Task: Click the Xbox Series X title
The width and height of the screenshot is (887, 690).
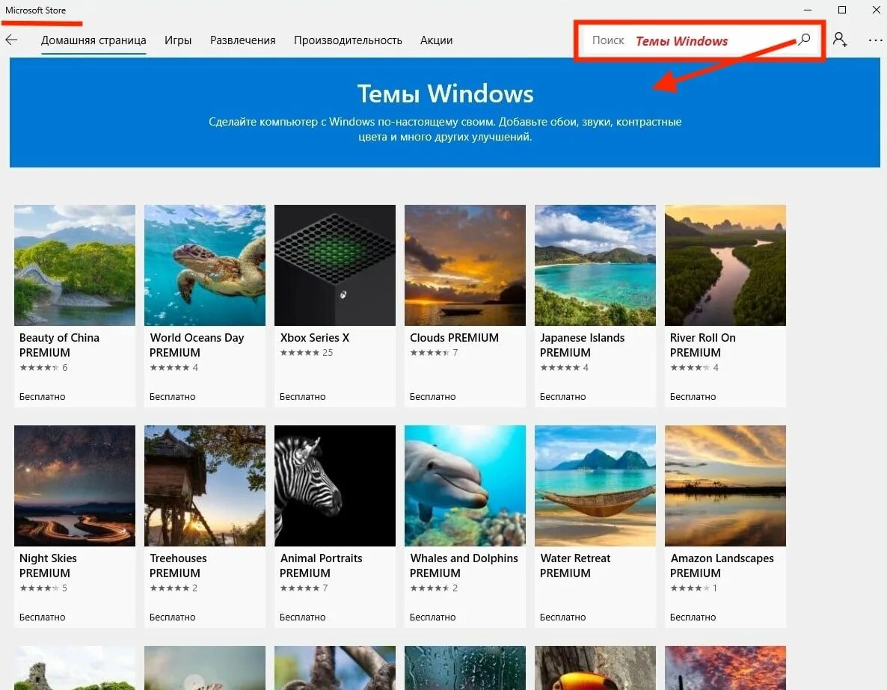Action: (315, 338)
